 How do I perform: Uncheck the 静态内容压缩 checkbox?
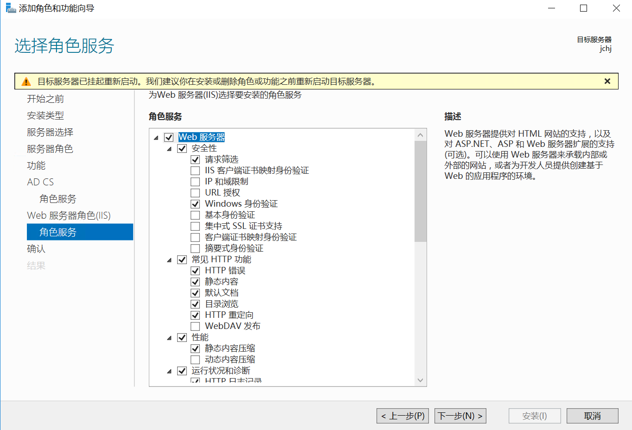click(195, 348)
